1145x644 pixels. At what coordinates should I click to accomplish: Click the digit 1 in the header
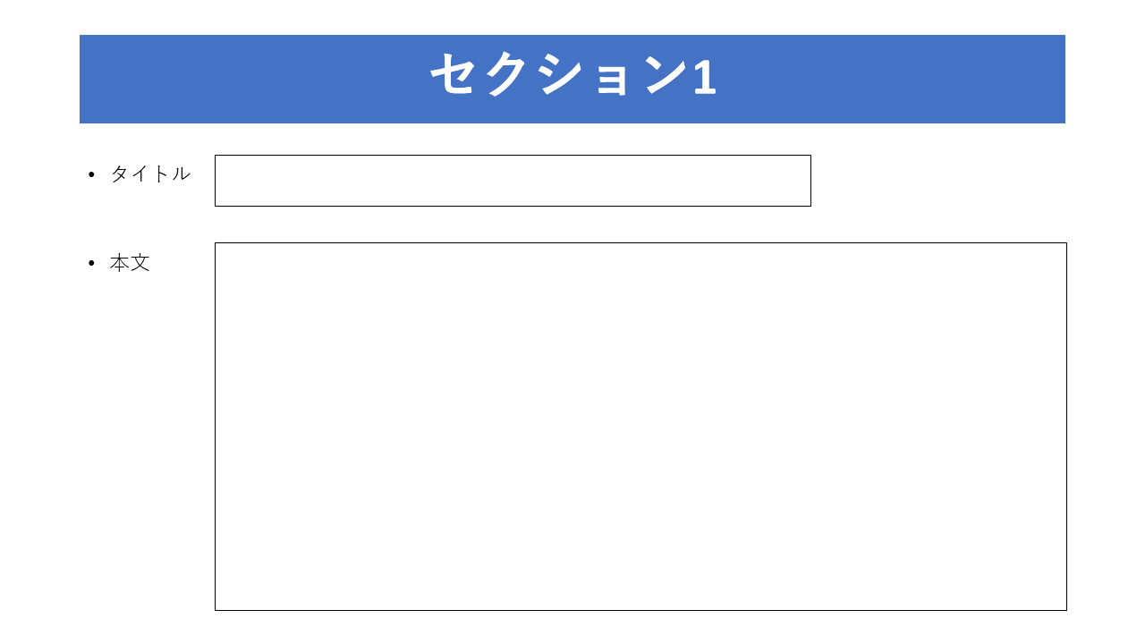(x=705, y=76)
